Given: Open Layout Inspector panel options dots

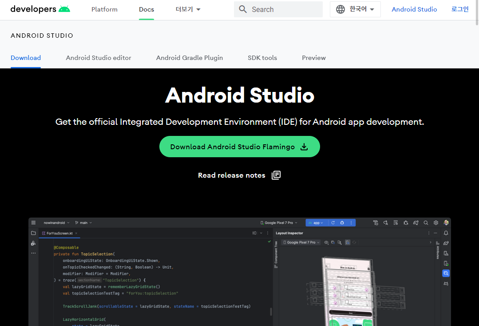Looking at the screenshot, I should tap(429, 233).
